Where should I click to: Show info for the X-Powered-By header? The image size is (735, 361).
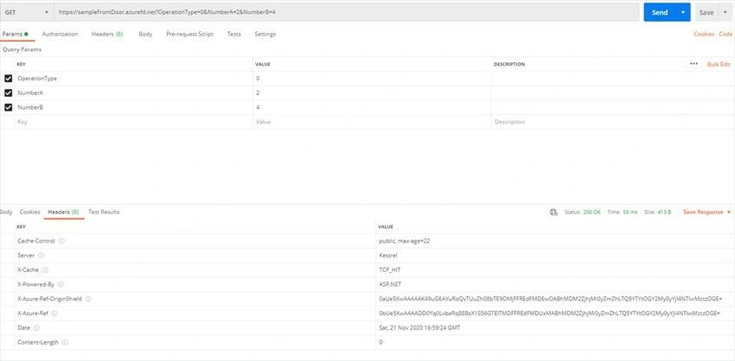tap(61, 284)
